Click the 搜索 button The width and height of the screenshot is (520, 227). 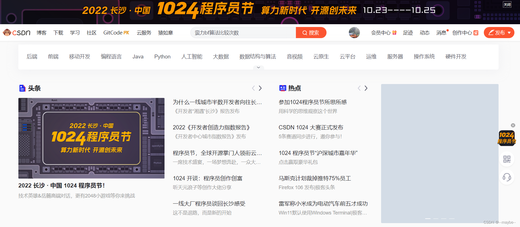tap(311, 33)
